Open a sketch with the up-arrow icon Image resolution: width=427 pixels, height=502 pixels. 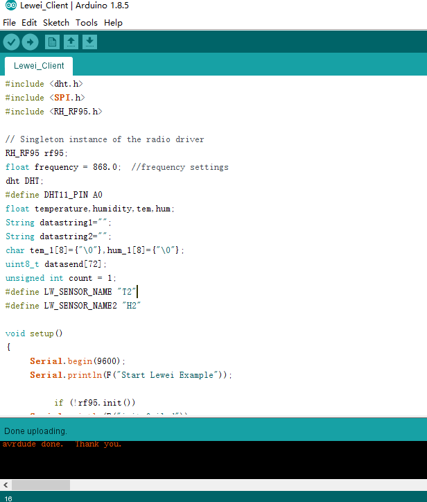tap(71, 42)
